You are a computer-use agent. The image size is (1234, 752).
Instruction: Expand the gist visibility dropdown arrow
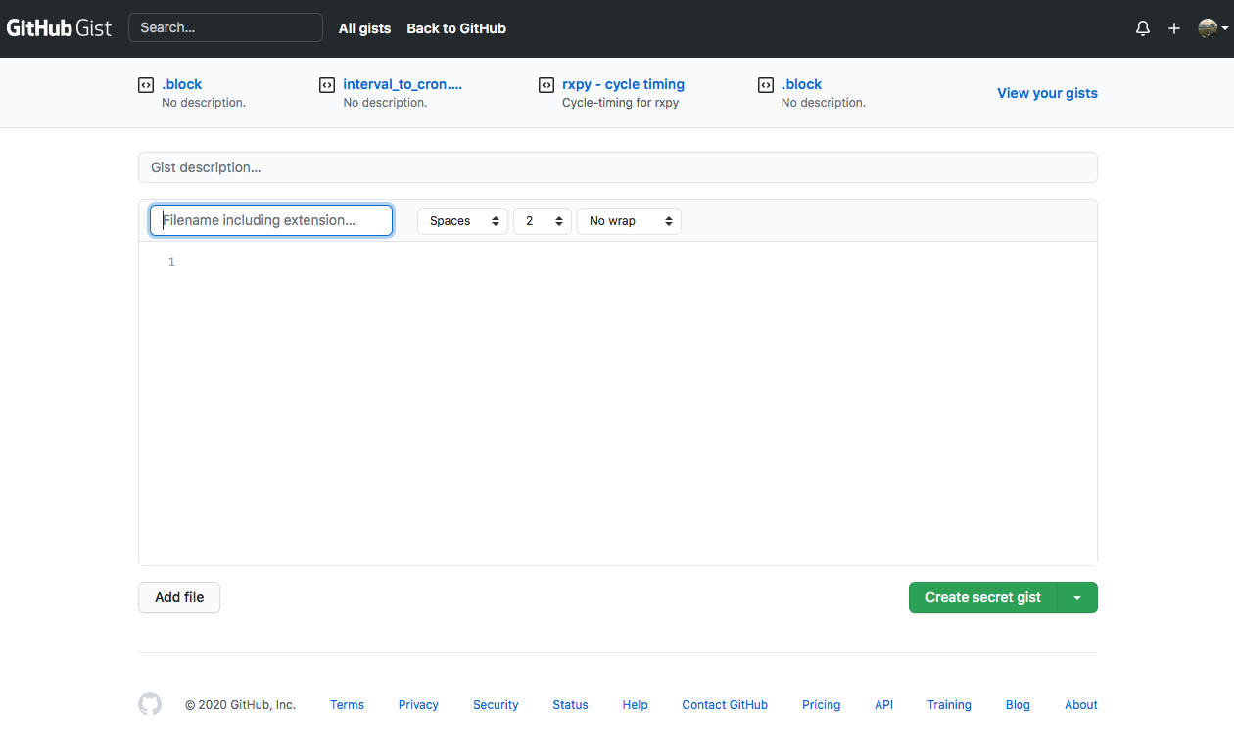point(1077,597)
